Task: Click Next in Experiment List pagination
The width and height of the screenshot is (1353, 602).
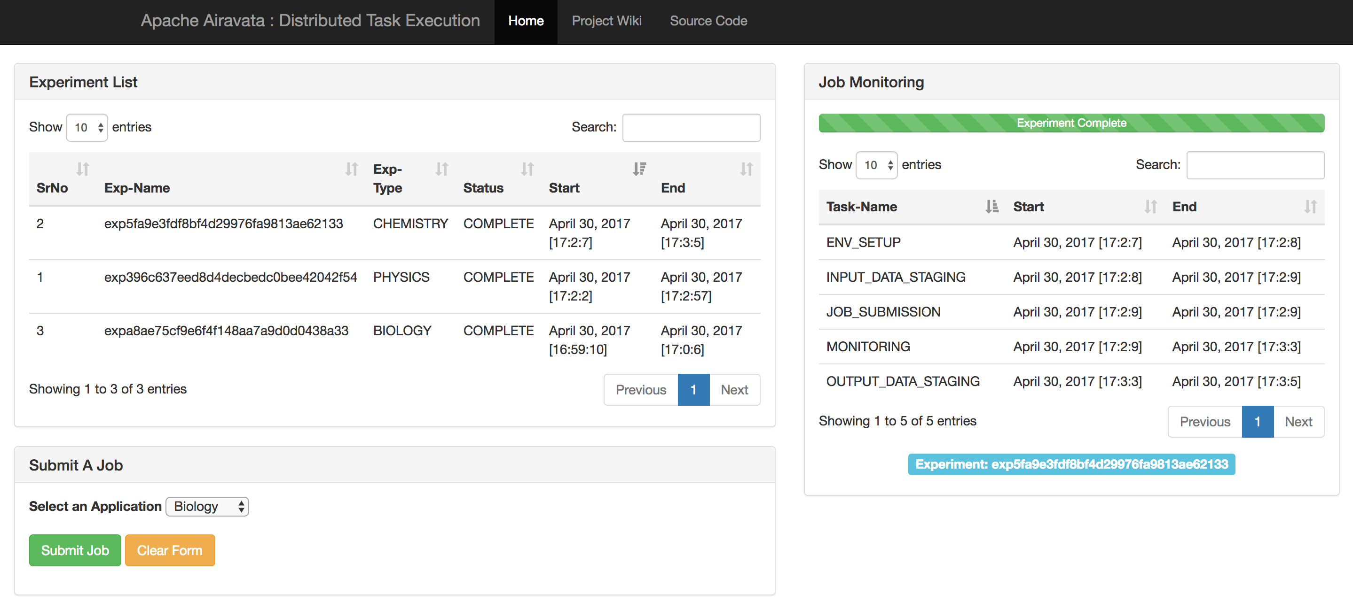Action: pos(734,390)
